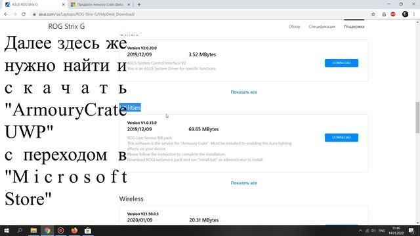Click the page vertical scrollbar thumb
The image size is (420, 236).
coord(417,117)
